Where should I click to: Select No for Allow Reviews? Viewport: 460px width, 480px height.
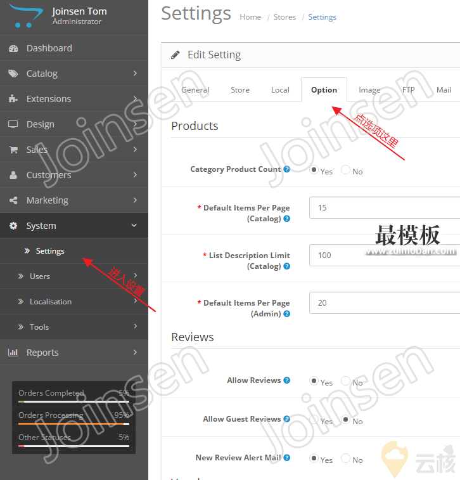tap(345, 381)
